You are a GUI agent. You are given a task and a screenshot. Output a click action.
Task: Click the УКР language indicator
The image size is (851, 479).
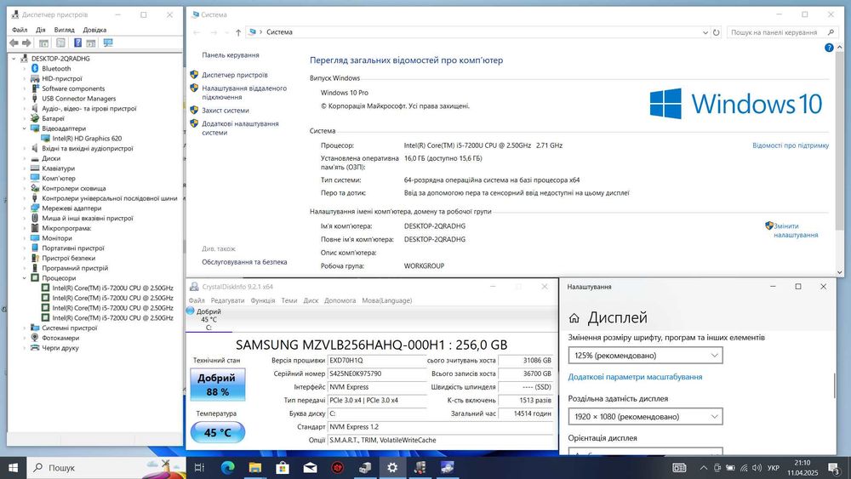(x=774, y=468)
